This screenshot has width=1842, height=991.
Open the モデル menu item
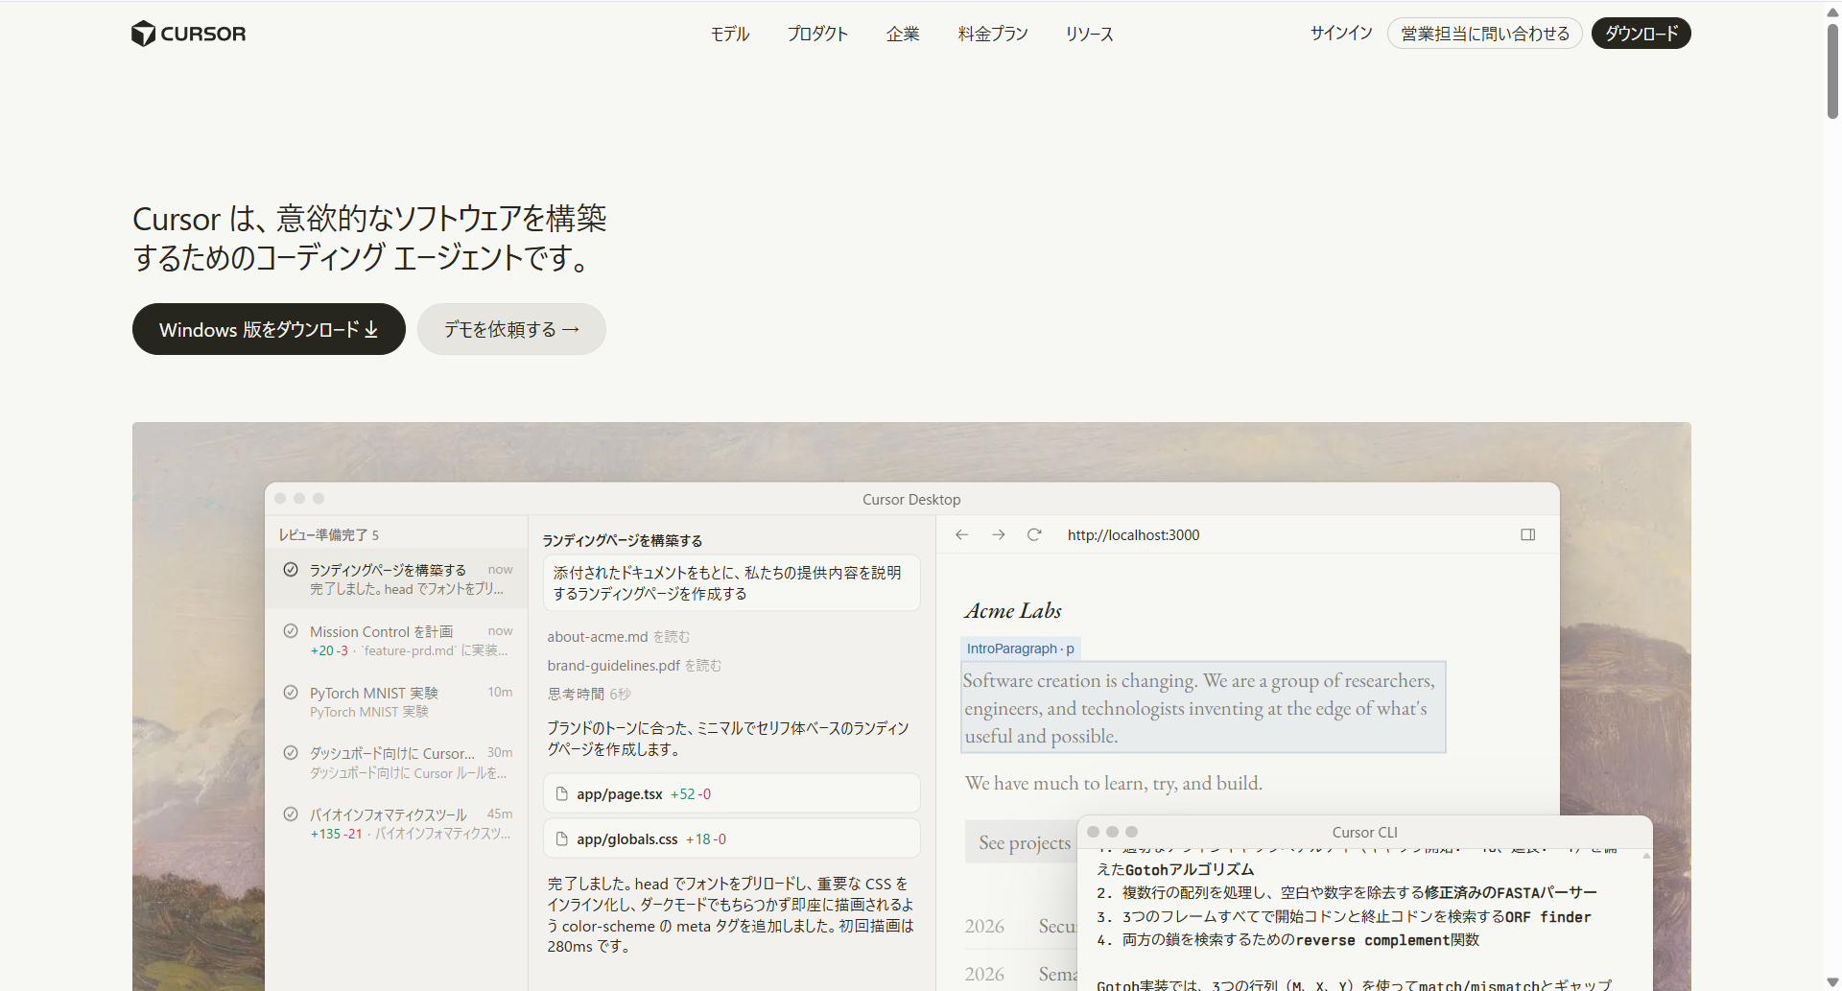pos(729,34)
